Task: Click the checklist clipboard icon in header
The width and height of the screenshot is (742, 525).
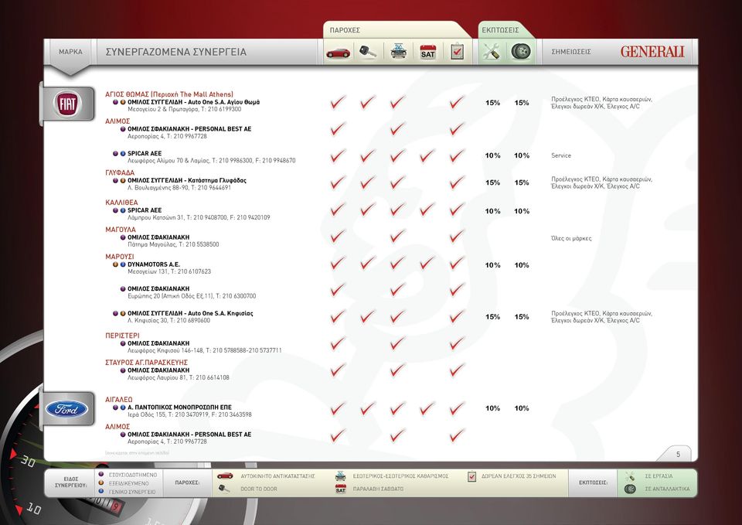Action: point(457,51)
